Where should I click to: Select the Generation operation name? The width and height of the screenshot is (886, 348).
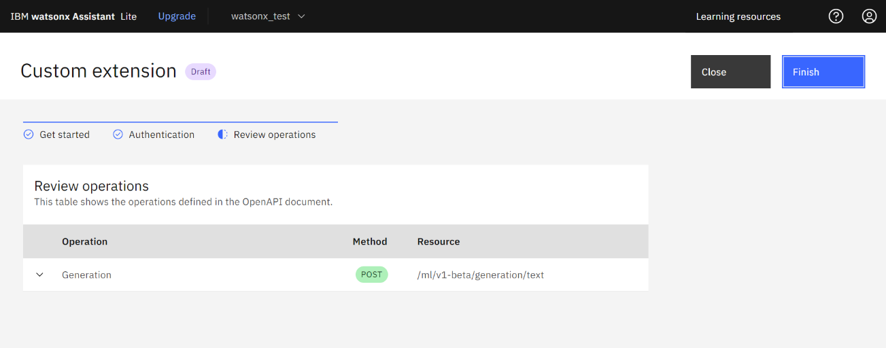[x=86, y=275]
